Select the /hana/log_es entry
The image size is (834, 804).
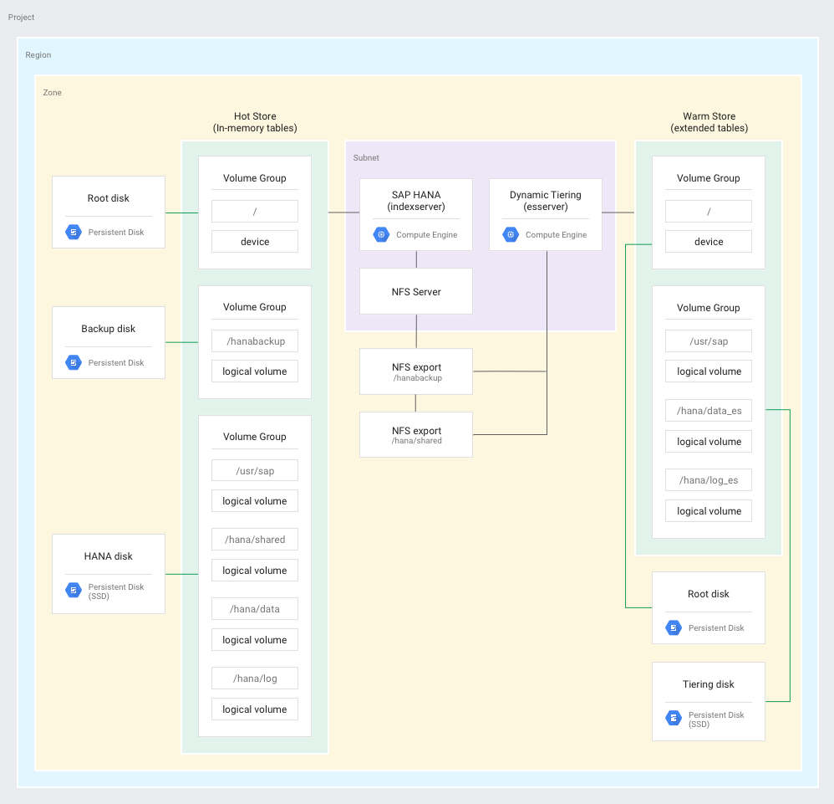coord(708,479)
